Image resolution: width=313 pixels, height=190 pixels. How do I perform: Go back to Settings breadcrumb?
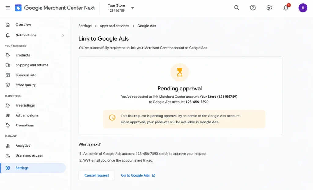[85, 26]
